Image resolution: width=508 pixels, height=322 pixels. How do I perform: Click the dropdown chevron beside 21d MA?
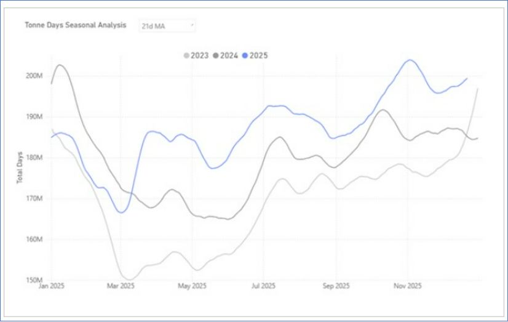pyautogui.click(x=192, y=25)
